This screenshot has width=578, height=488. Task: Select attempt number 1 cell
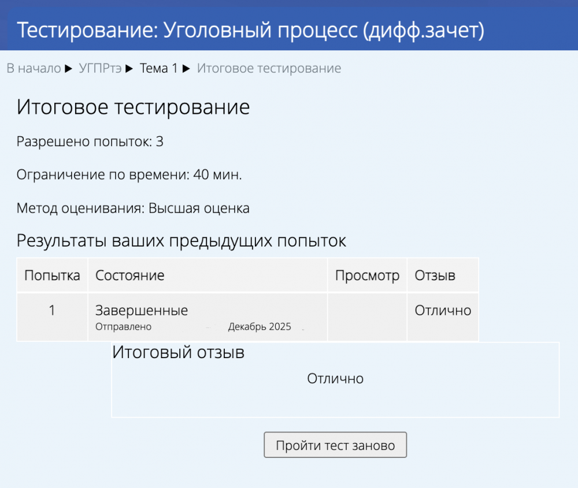point(52,311)
